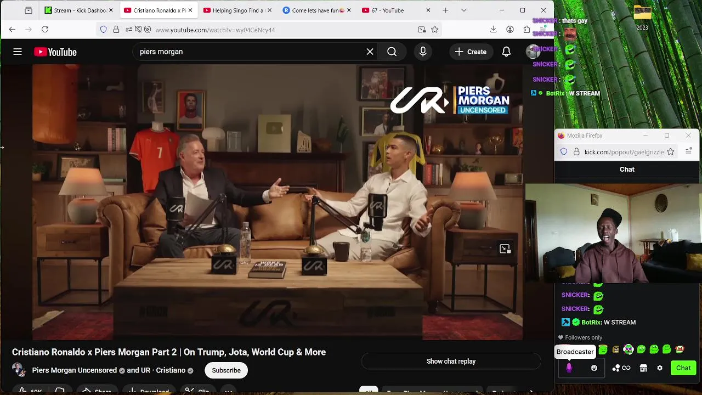The height and width of the screenshot is (395, 702).
Task: Go back with the browser back arrow
Action: [x=12, y=30]
